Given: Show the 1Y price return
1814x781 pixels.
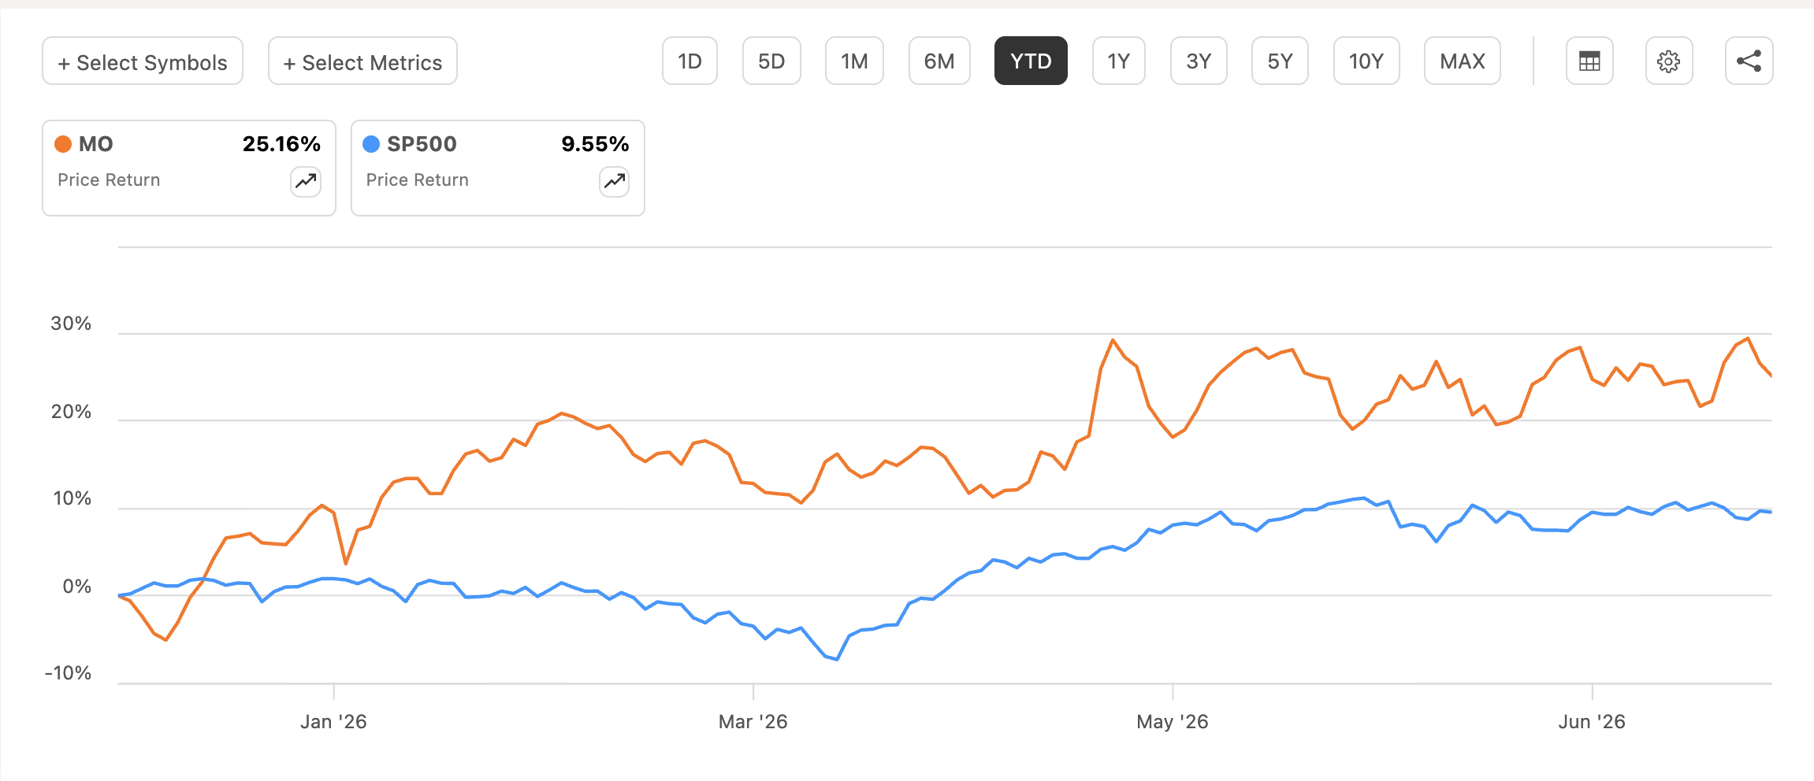Looking at the screenshot, I should (1119, 61).
